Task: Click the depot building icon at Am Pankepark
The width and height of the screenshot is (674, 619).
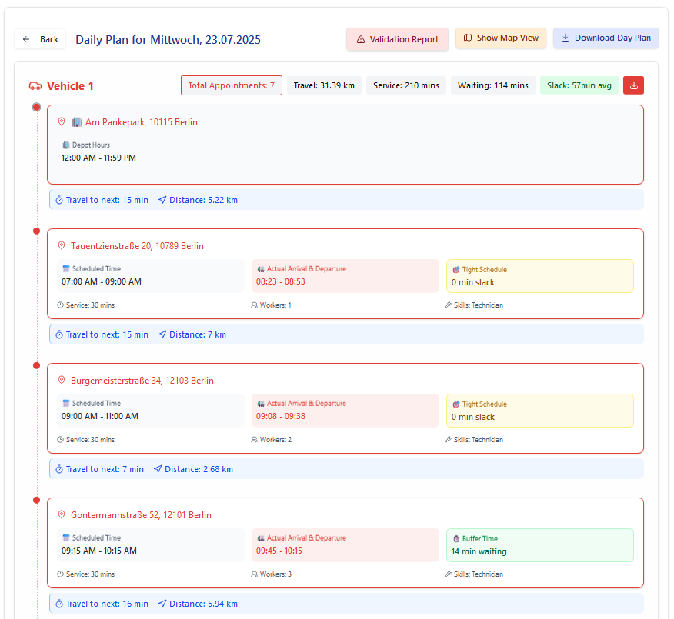Action: point(77,121)
